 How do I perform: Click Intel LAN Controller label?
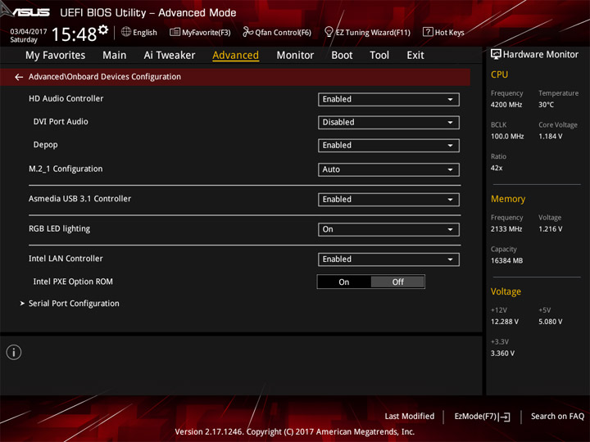point(66,259)
